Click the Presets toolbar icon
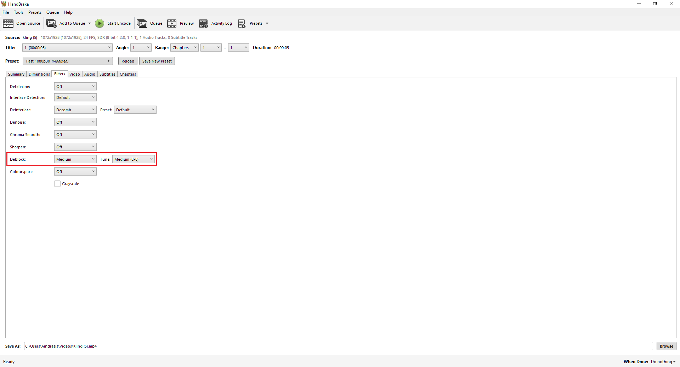 pyautogui.click(x=242, y=24)
